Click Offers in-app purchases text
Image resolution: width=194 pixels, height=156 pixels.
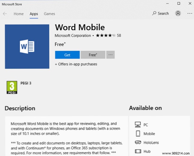(76, 64)
